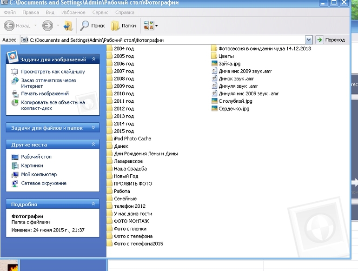Go up one folder level icon
358x271 pixels.
pos(68,26)
